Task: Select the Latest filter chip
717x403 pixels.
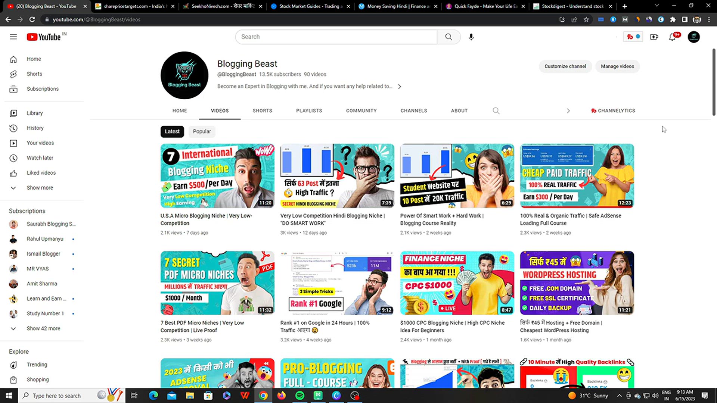Action: pos(172,131)
